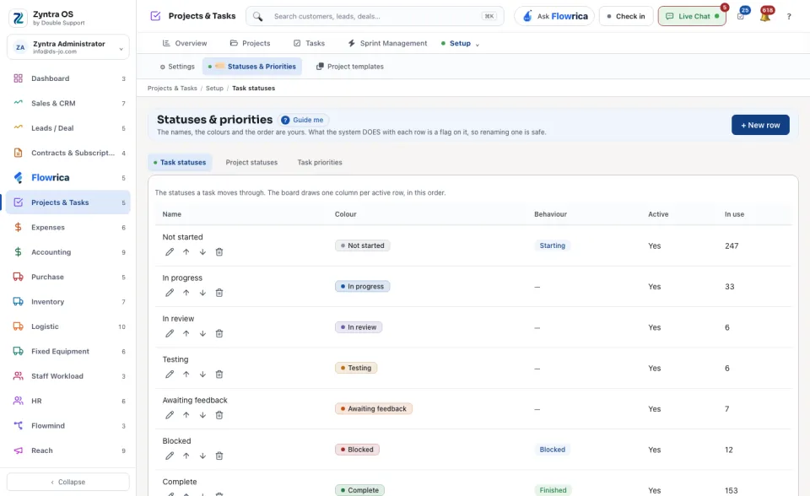Open Live Chat

click(692, 16)
